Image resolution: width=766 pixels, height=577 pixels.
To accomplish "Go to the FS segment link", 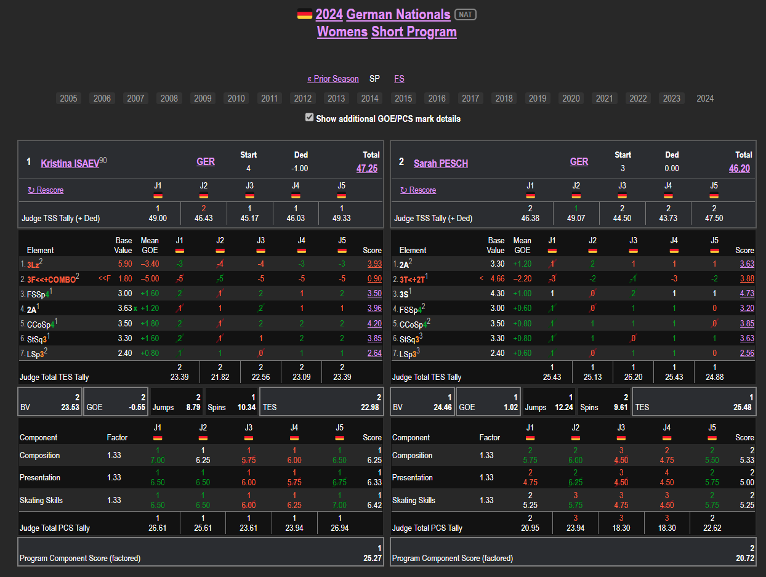I will (399, 79).
